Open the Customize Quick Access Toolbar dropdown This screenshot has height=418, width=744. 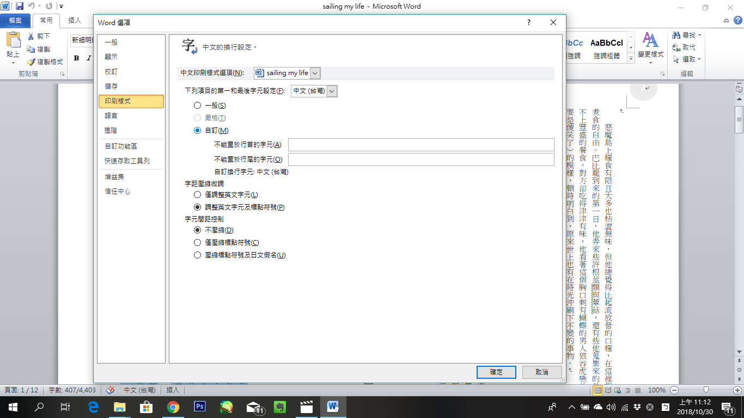coord(61,7)
